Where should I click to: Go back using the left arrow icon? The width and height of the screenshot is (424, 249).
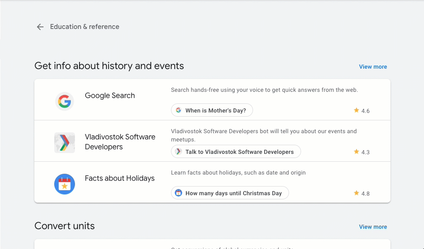[40, 27]
